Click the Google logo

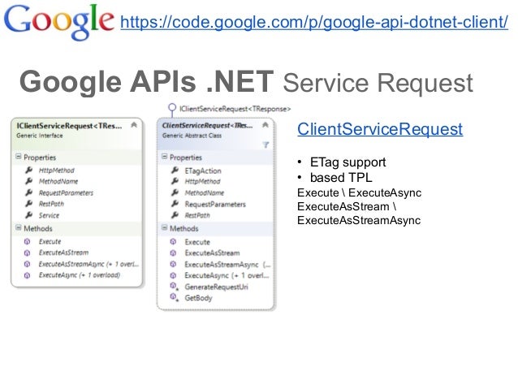58,21
